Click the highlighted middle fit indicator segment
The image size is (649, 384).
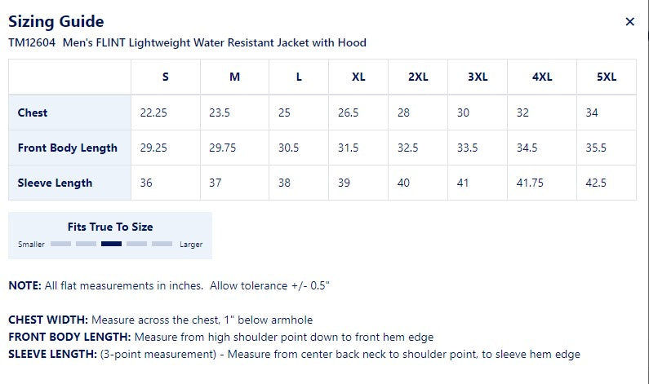point(111,244)
